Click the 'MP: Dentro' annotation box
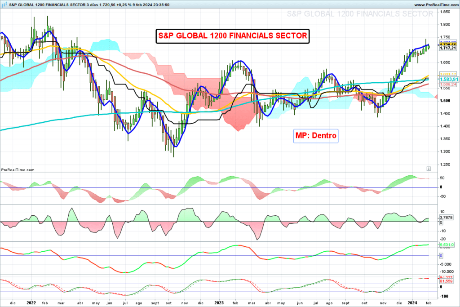The width and height of the screenshot is (460, 307). click(x=316, y=136)
